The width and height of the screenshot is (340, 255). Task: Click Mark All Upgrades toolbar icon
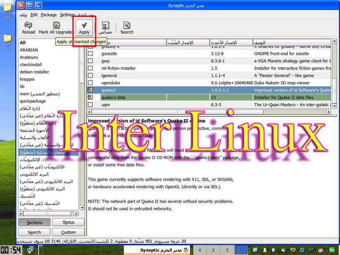coord(56,25)
